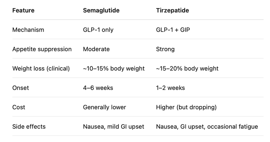
Task: Click the Tirzepatide column header
Action: [172, 10]
